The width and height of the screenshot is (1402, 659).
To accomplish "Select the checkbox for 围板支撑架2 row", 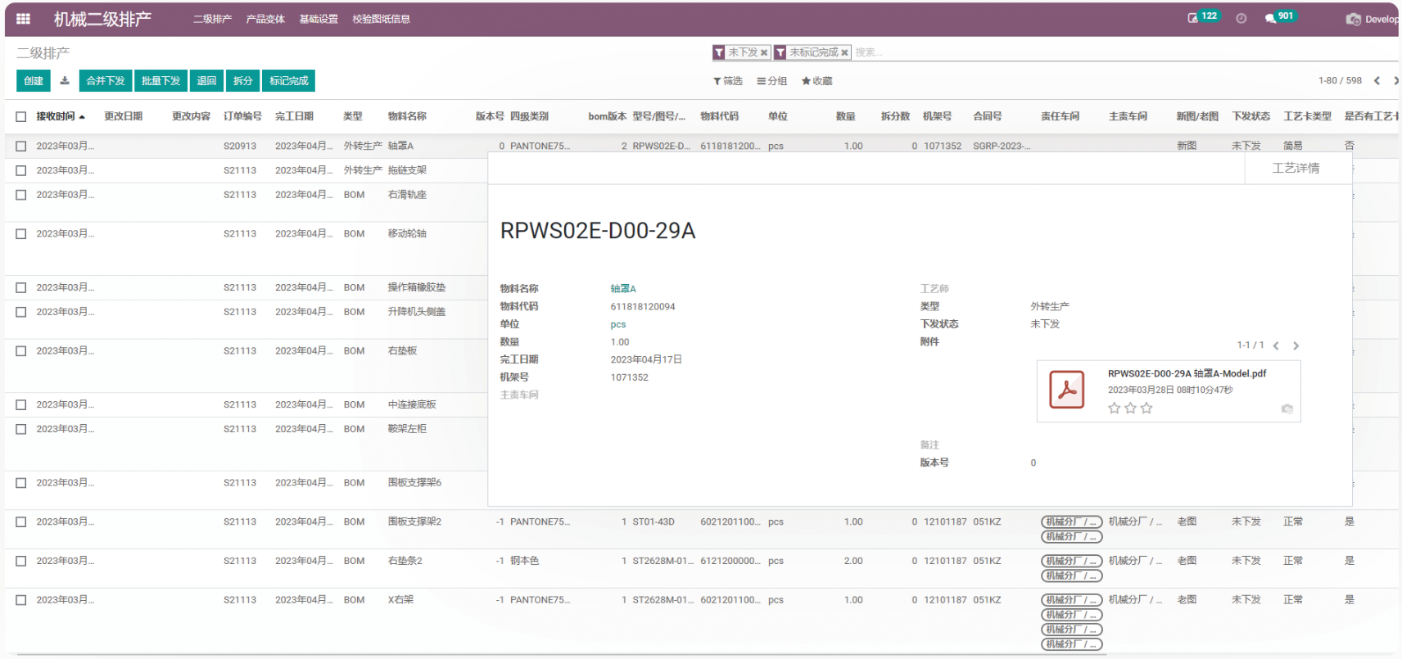I will pos(21,521).
